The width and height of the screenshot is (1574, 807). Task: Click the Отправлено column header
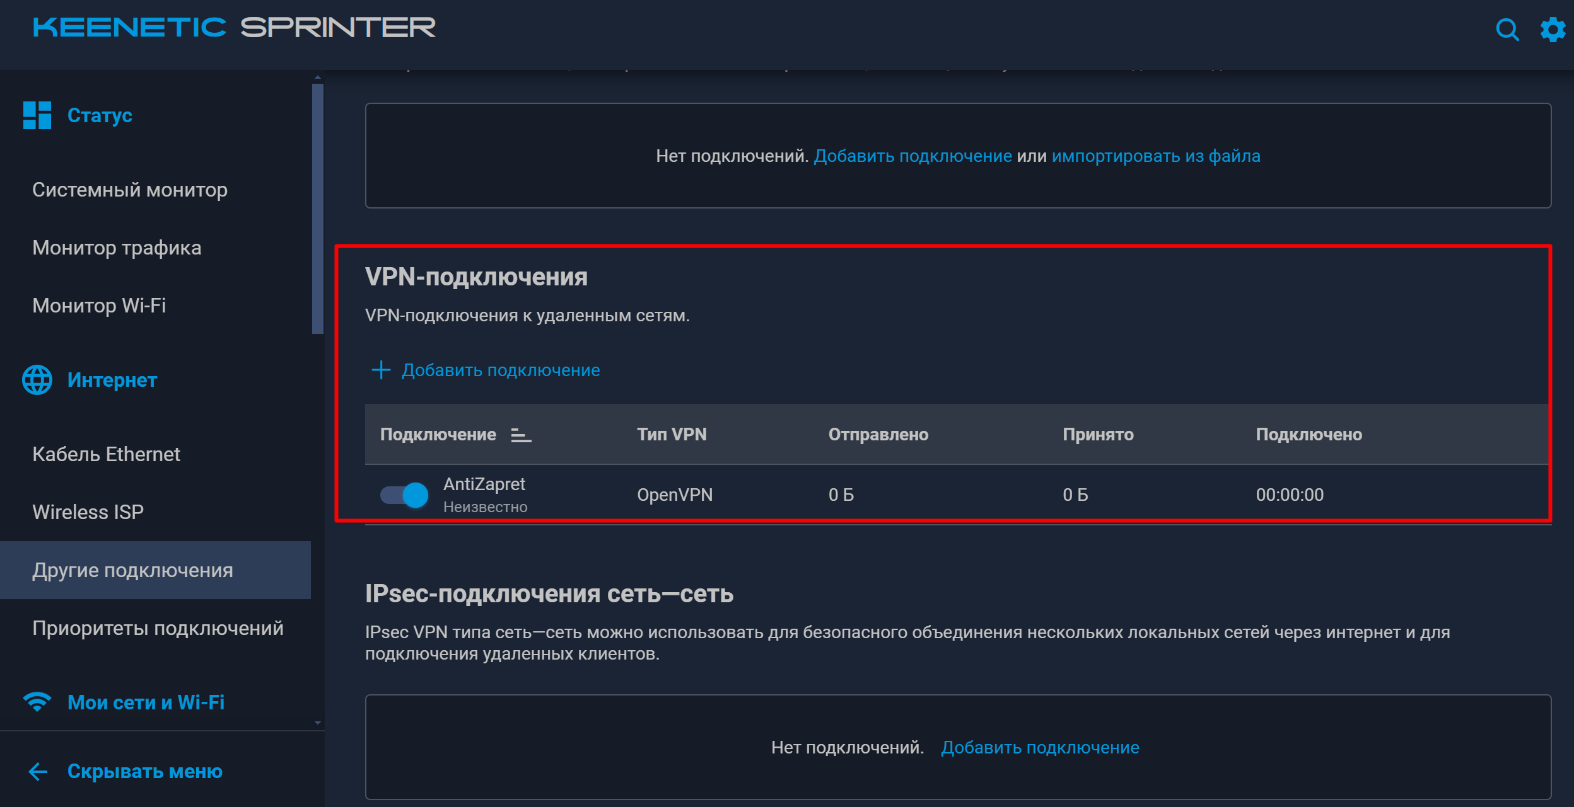pyautogui.click(x=878, y=435)
